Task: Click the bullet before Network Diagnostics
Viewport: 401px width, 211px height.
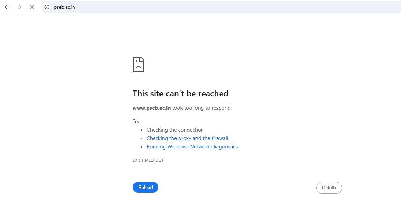Action: click(x=142, y=147)
